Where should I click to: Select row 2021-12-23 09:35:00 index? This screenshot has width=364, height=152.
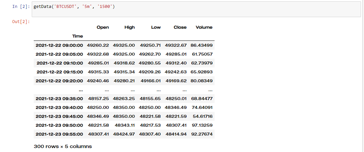pyautogui.click(x=59, y=99)
